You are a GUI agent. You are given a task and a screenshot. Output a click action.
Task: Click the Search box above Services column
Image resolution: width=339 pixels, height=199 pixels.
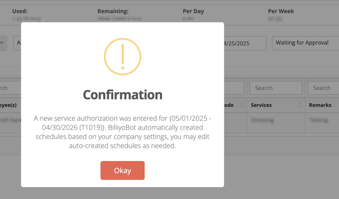coord(275,88)
